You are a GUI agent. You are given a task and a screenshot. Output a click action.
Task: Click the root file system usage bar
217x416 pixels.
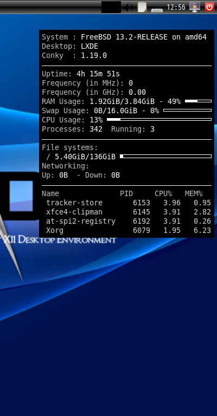(x=166, y=156)
